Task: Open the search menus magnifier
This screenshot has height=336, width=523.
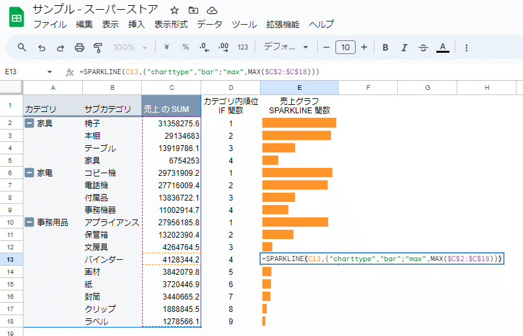Action: point(21,48)
